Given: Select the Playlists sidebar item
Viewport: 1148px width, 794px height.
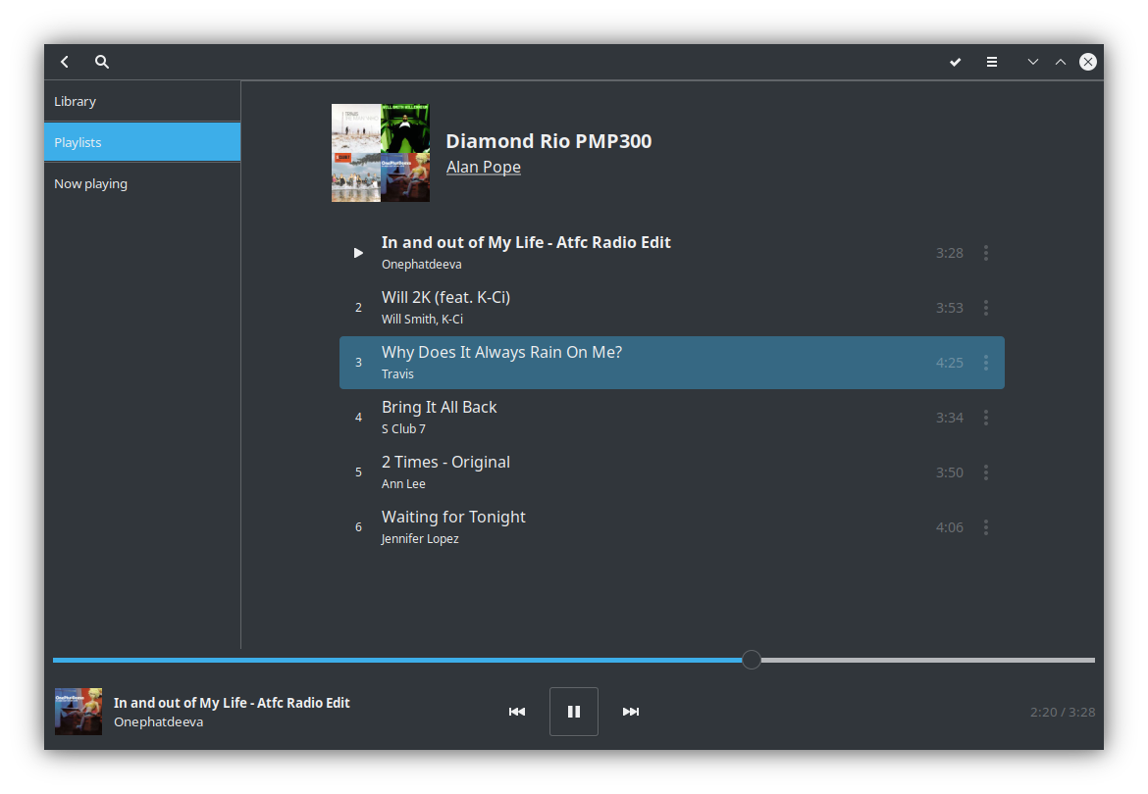Looking at the screenshot, I should click(x=142, y=142).
